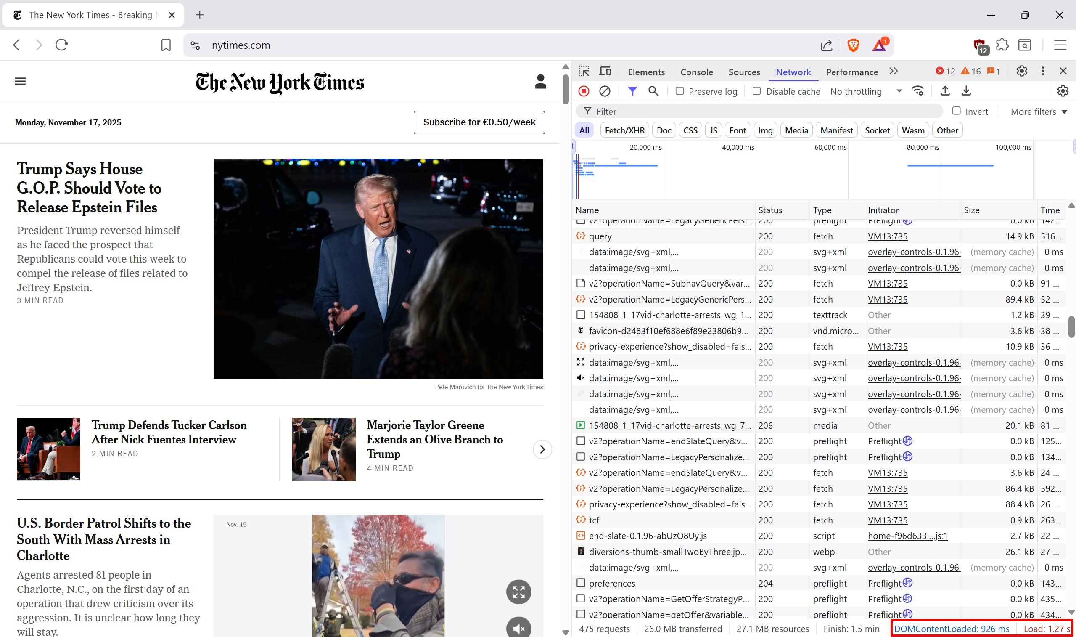
Task: Open Brave Shields lion icon
Action: pyautogui.click(x=854, y=45)
